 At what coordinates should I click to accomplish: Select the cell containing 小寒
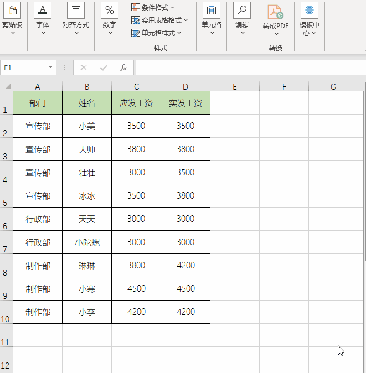pos(87,288)
